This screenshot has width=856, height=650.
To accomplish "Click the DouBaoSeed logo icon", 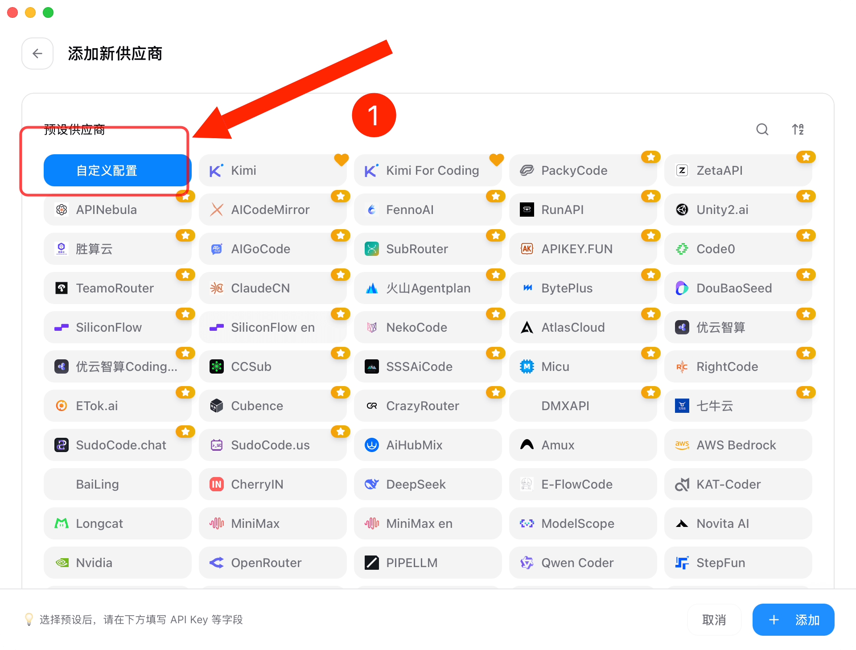I will click(682, 288).
